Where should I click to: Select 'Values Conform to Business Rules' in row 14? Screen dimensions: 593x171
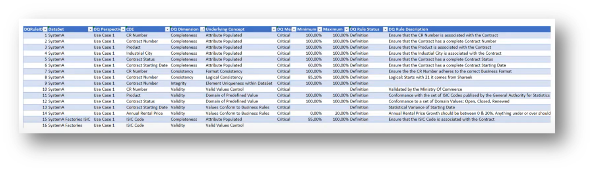coord(237,113)
